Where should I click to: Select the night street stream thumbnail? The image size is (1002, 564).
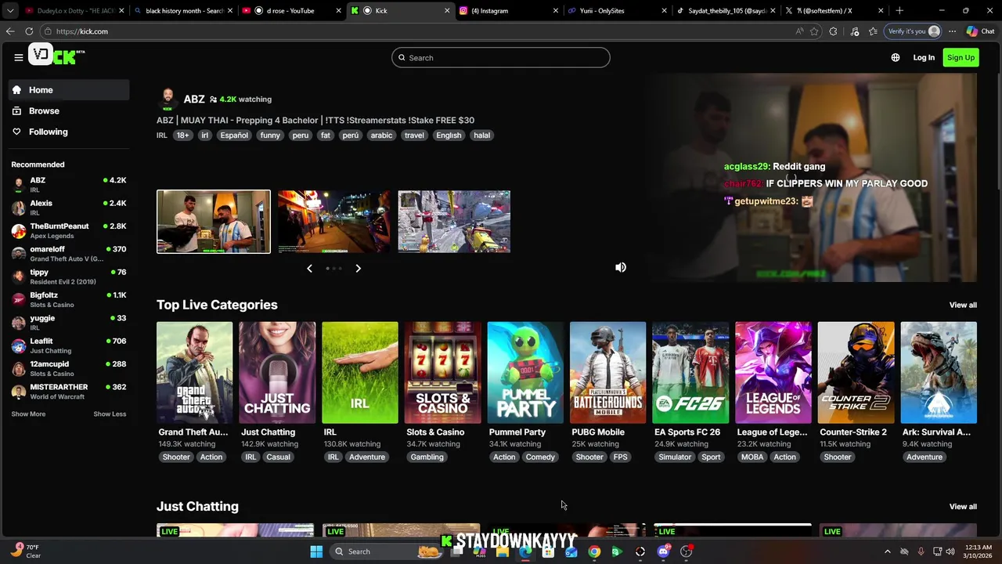(x=333, y=222)
